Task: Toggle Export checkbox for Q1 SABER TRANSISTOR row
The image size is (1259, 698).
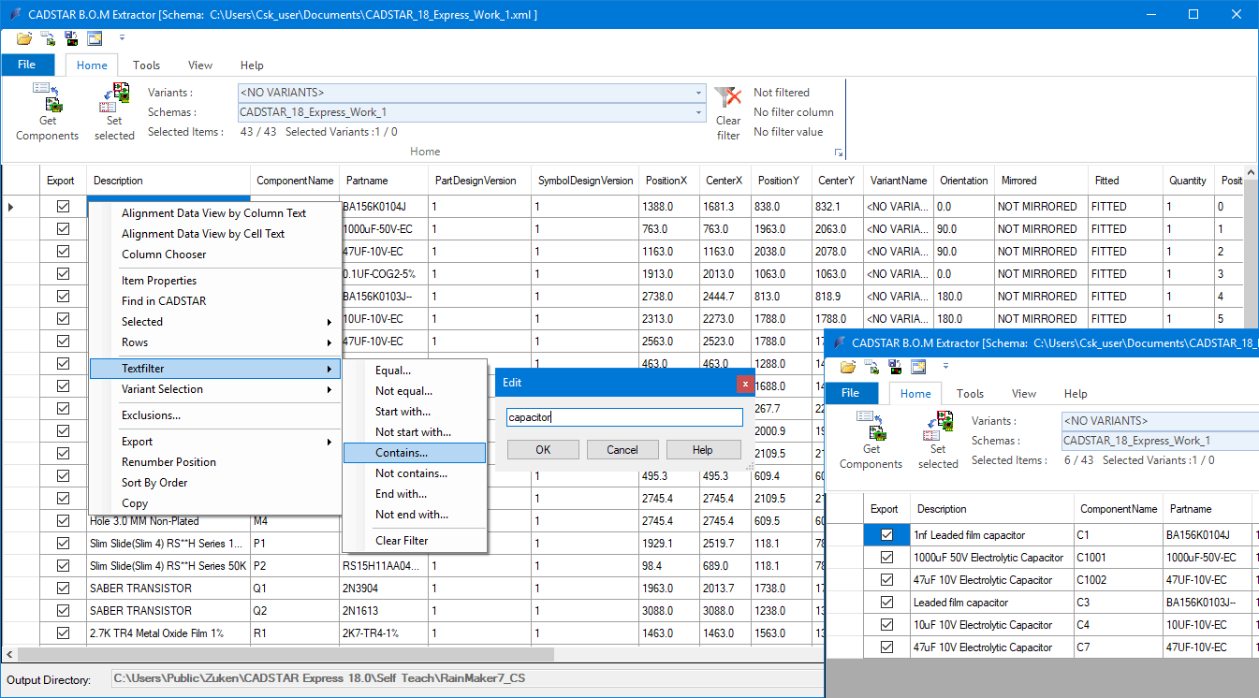Action: coord(64,589)
